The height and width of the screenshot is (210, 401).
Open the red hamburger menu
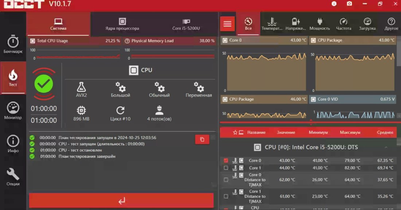point(227,24)
